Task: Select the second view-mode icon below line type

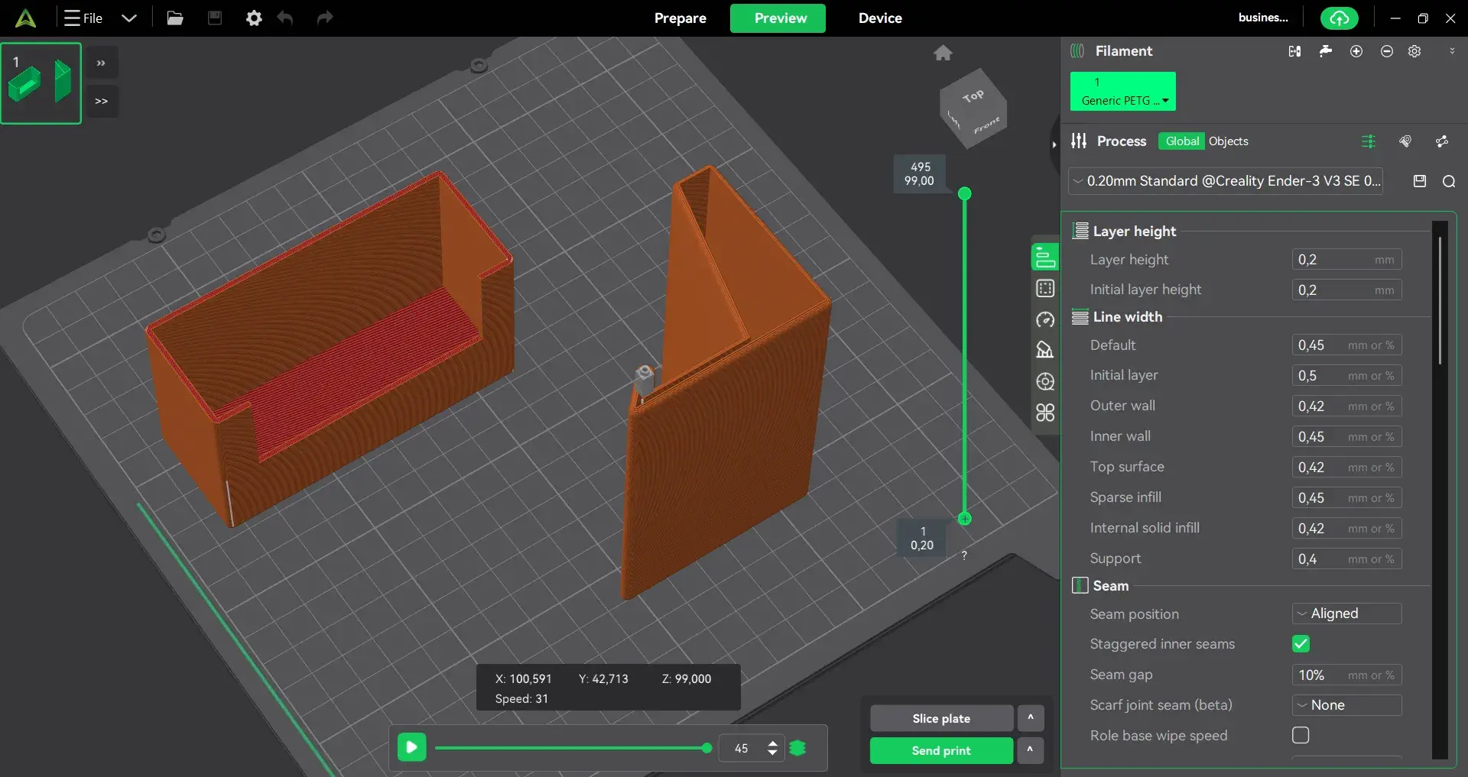Action: tap(1045, 288)
